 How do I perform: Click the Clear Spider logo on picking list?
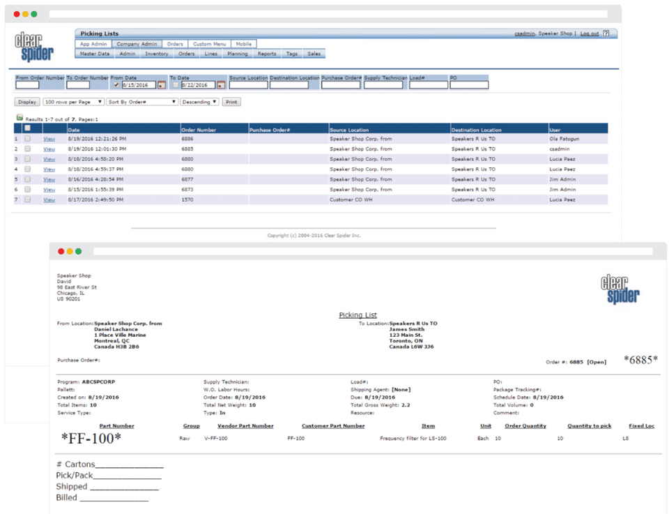click(620, 288)
